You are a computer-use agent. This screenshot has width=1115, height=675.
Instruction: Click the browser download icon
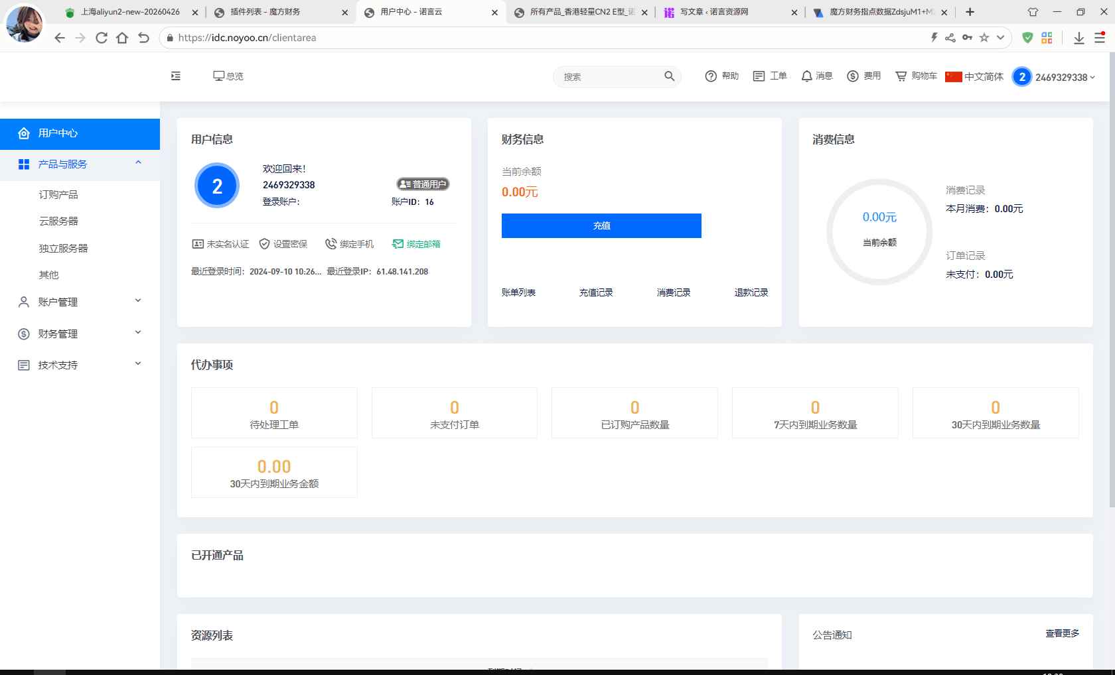click(1078, 38)
